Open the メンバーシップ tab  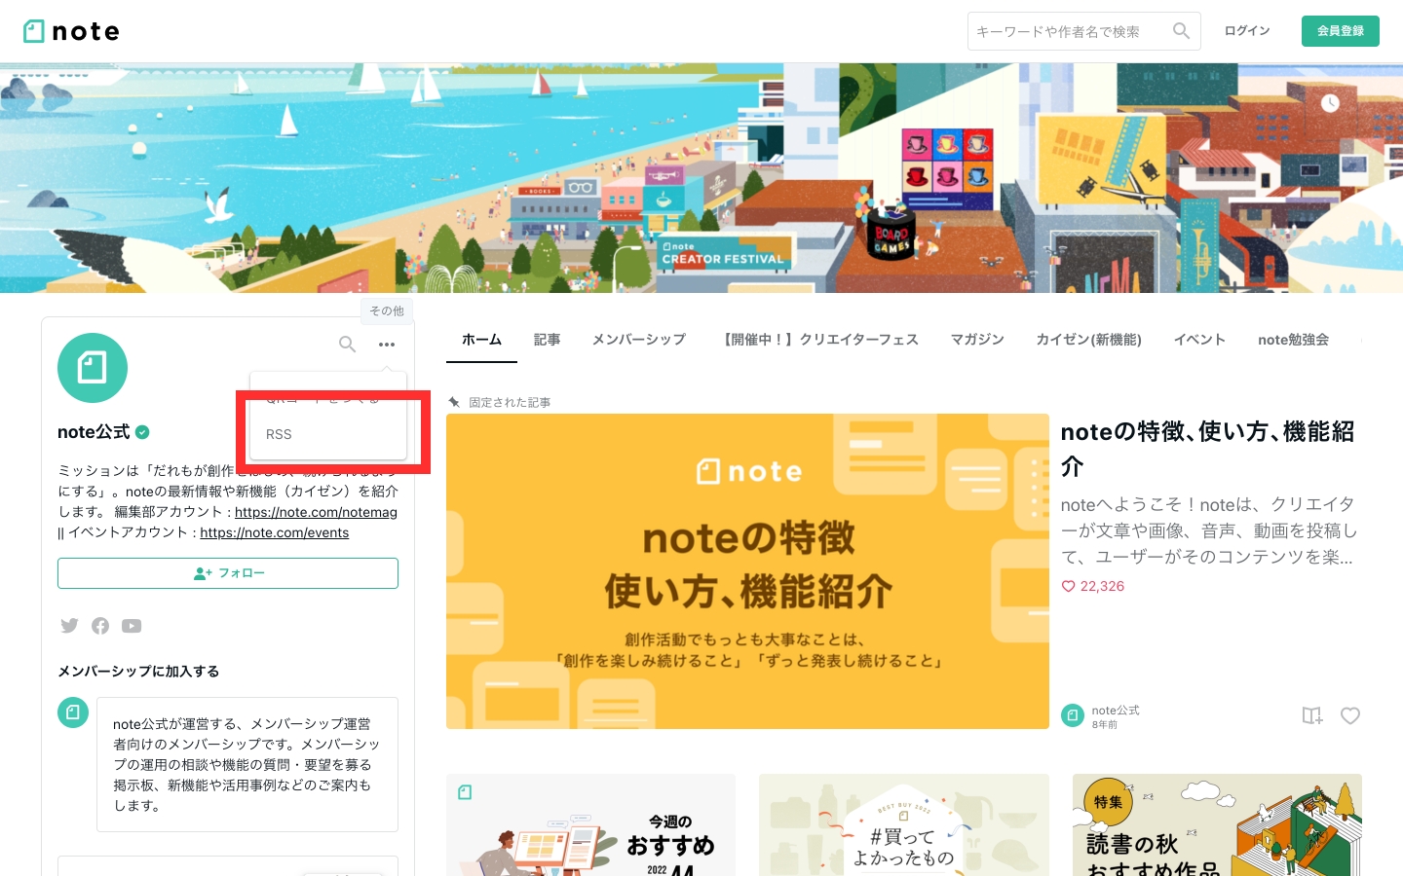point(638,340)
